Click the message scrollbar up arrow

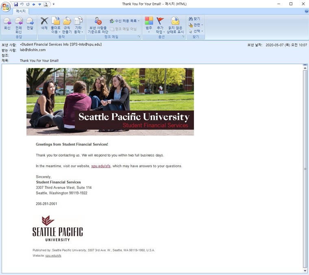point(305,68)
